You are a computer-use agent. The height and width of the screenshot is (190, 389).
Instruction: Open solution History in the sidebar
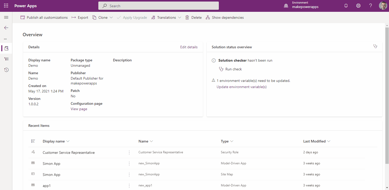[x=6, y=70]
